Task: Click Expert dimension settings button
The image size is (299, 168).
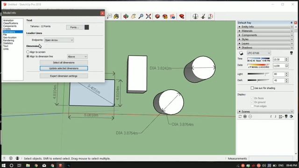Action: 64,76
